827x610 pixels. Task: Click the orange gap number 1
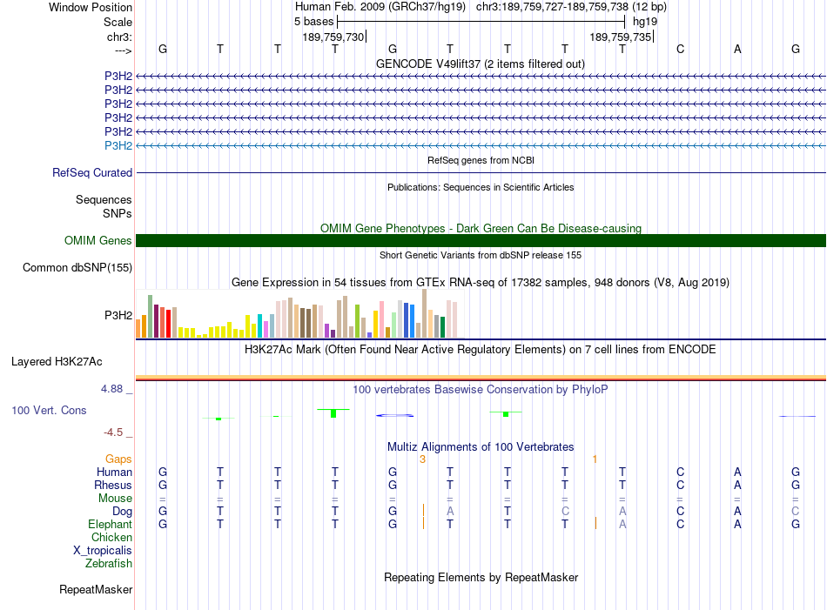coord(595,459)
